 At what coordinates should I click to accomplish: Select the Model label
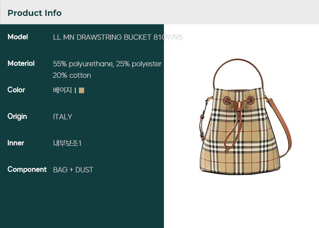(x=18, y=37)
